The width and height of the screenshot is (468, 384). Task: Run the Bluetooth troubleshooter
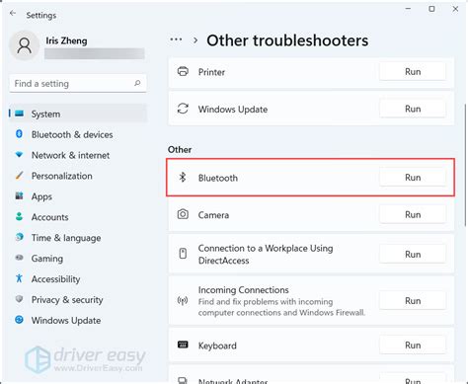pos(413,178)
